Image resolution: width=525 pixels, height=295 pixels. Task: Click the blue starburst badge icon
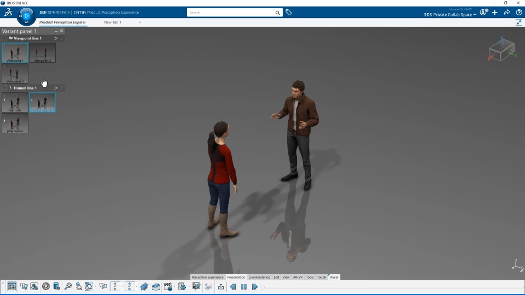[144, 286]
